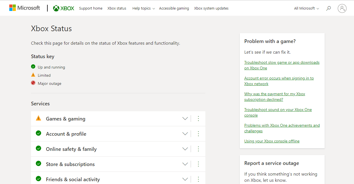This screenshot has width=354, height=184.
Task: Expand the Friends & social activity chevron
Action: pyautogui.click(x=185, y=179)
